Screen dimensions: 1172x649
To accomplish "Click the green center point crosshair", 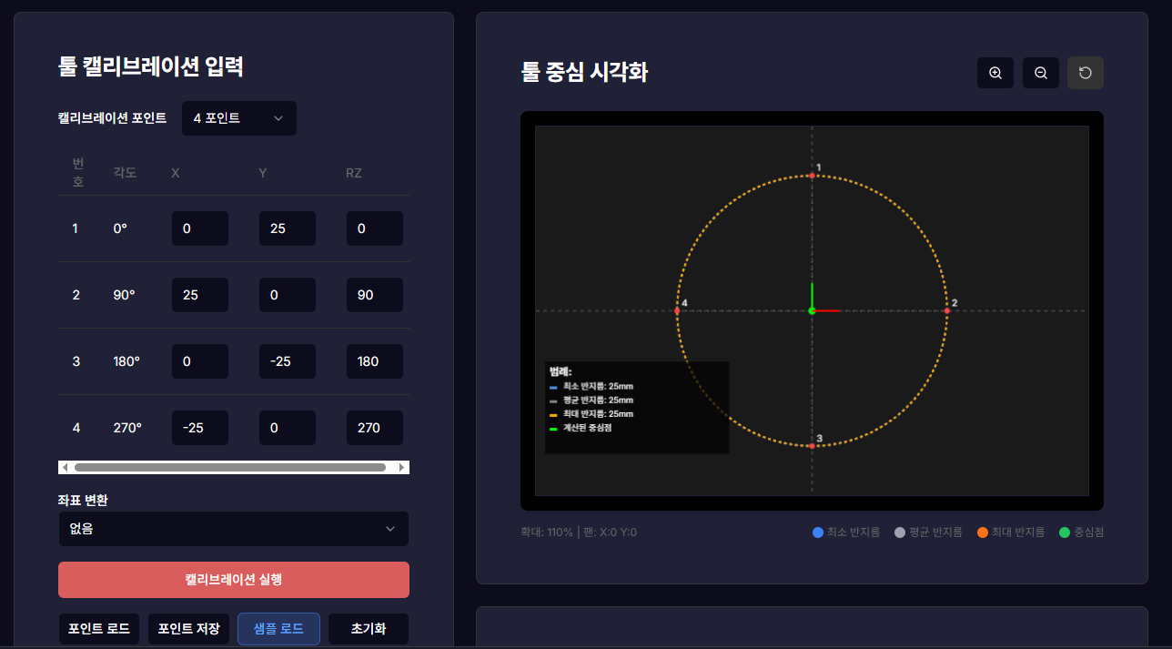I will coord(813,309).
